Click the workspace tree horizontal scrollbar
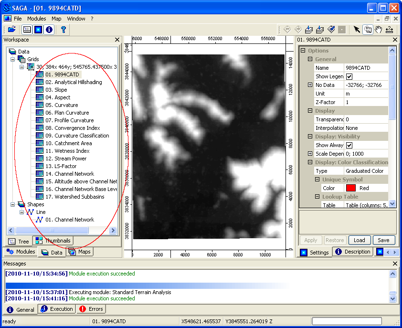This screenshot has width=402, height=328. click(52, 230)
